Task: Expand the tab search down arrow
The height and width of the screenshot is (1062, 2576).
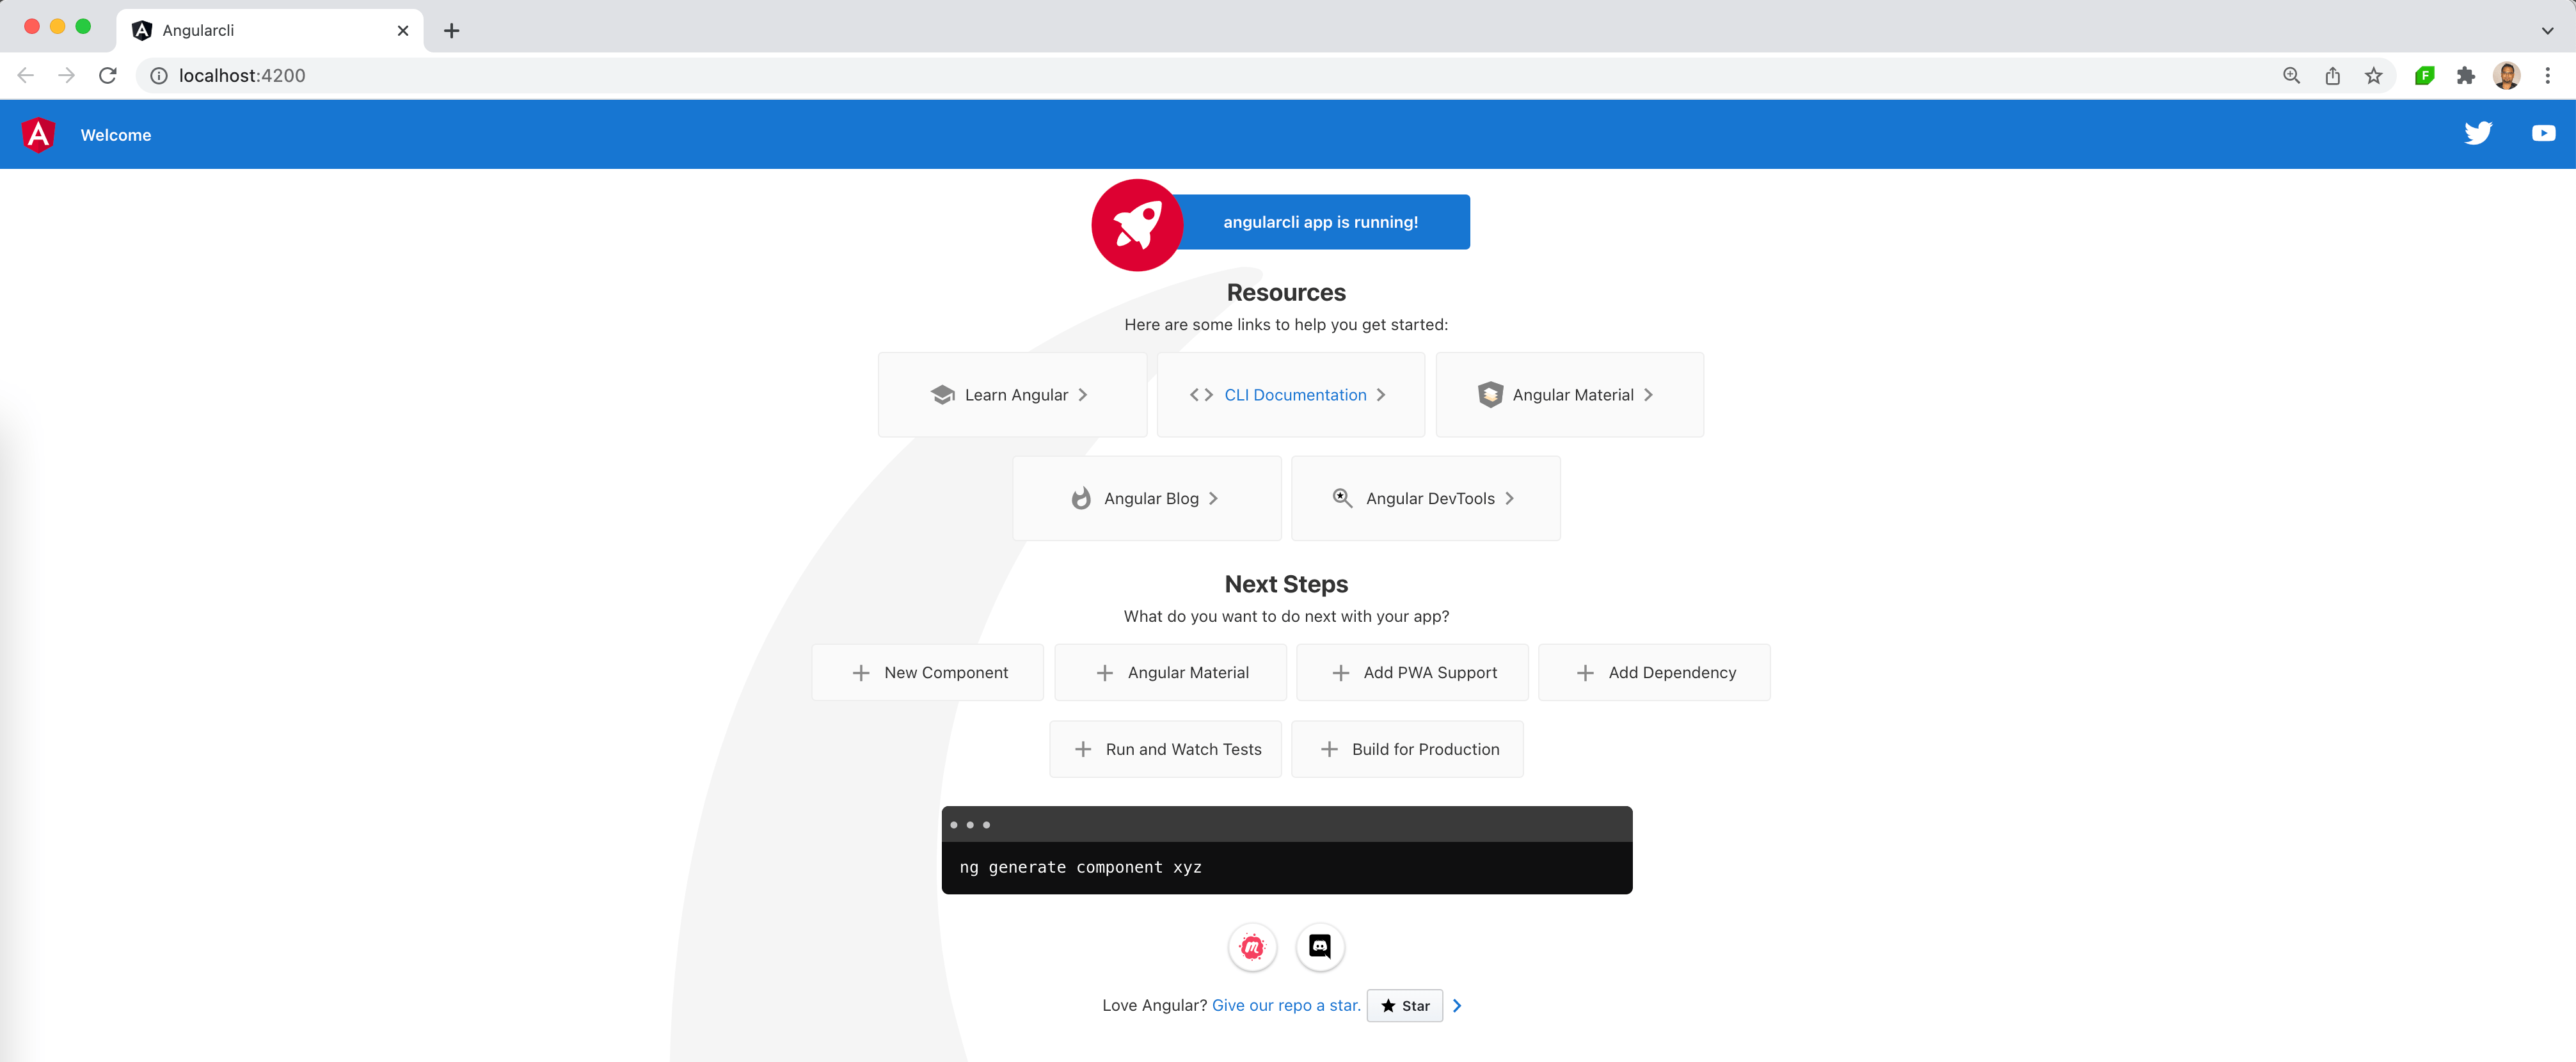Action: [x=2547, y=30]
